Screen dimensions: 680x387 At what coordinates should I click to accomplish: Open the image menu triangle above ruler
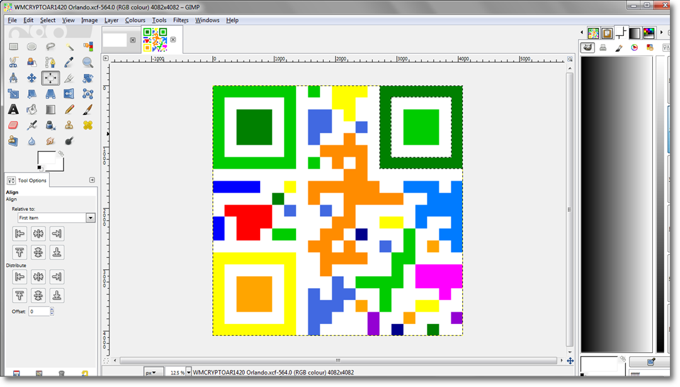[x=106, y=58]
